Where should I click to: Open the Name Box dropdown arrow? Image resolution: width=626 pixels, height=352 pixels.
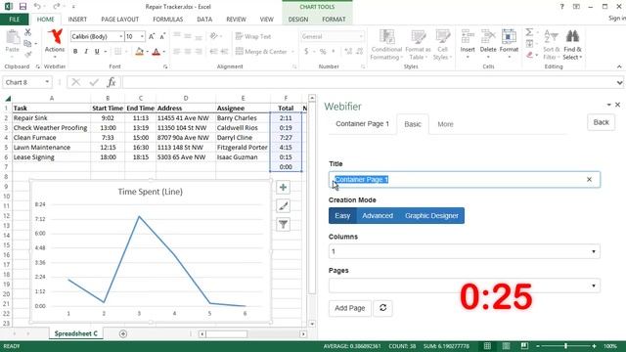point(47,82)
